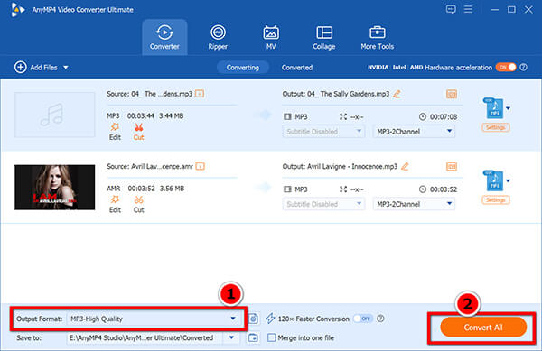Screen dimensions: 542x351
Task: Open source info icon for Sally Gardens mp3
Action: (x=200, y=94)
